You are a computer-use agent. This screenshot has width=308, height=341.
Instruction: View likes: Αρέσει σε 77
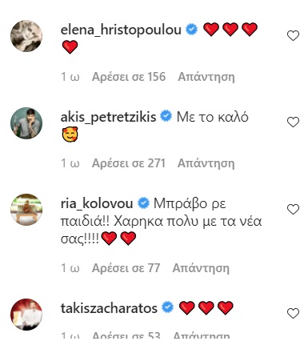[x=126, y=268]
